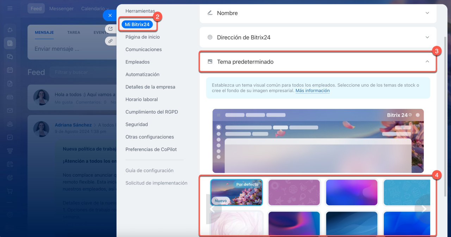Copy the settings page link icon
The image size is (451, 237).
tap(110, 41)
